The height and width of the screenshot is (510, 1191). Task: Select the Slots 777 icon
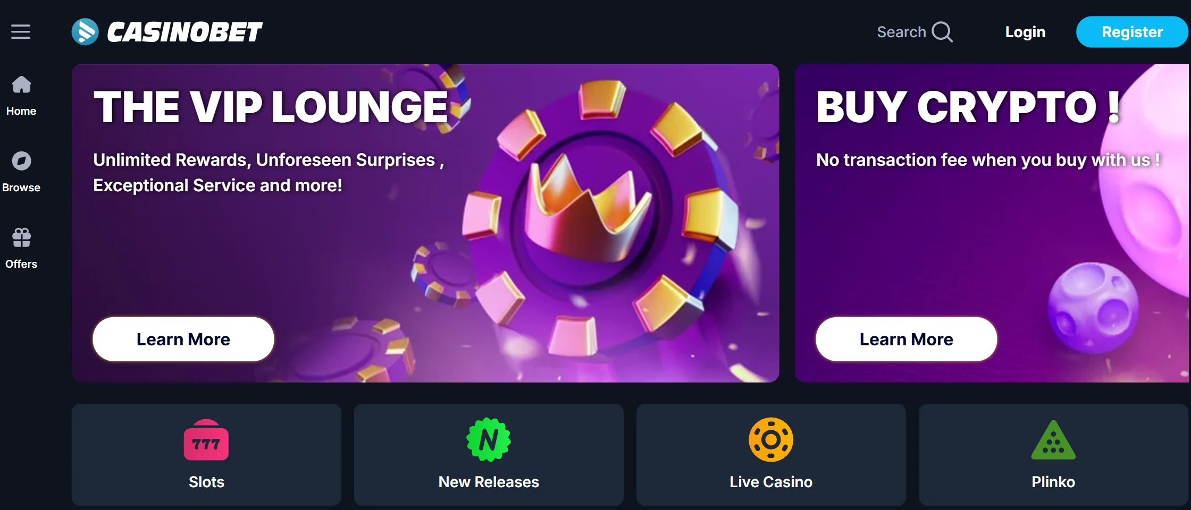(206, 440)
